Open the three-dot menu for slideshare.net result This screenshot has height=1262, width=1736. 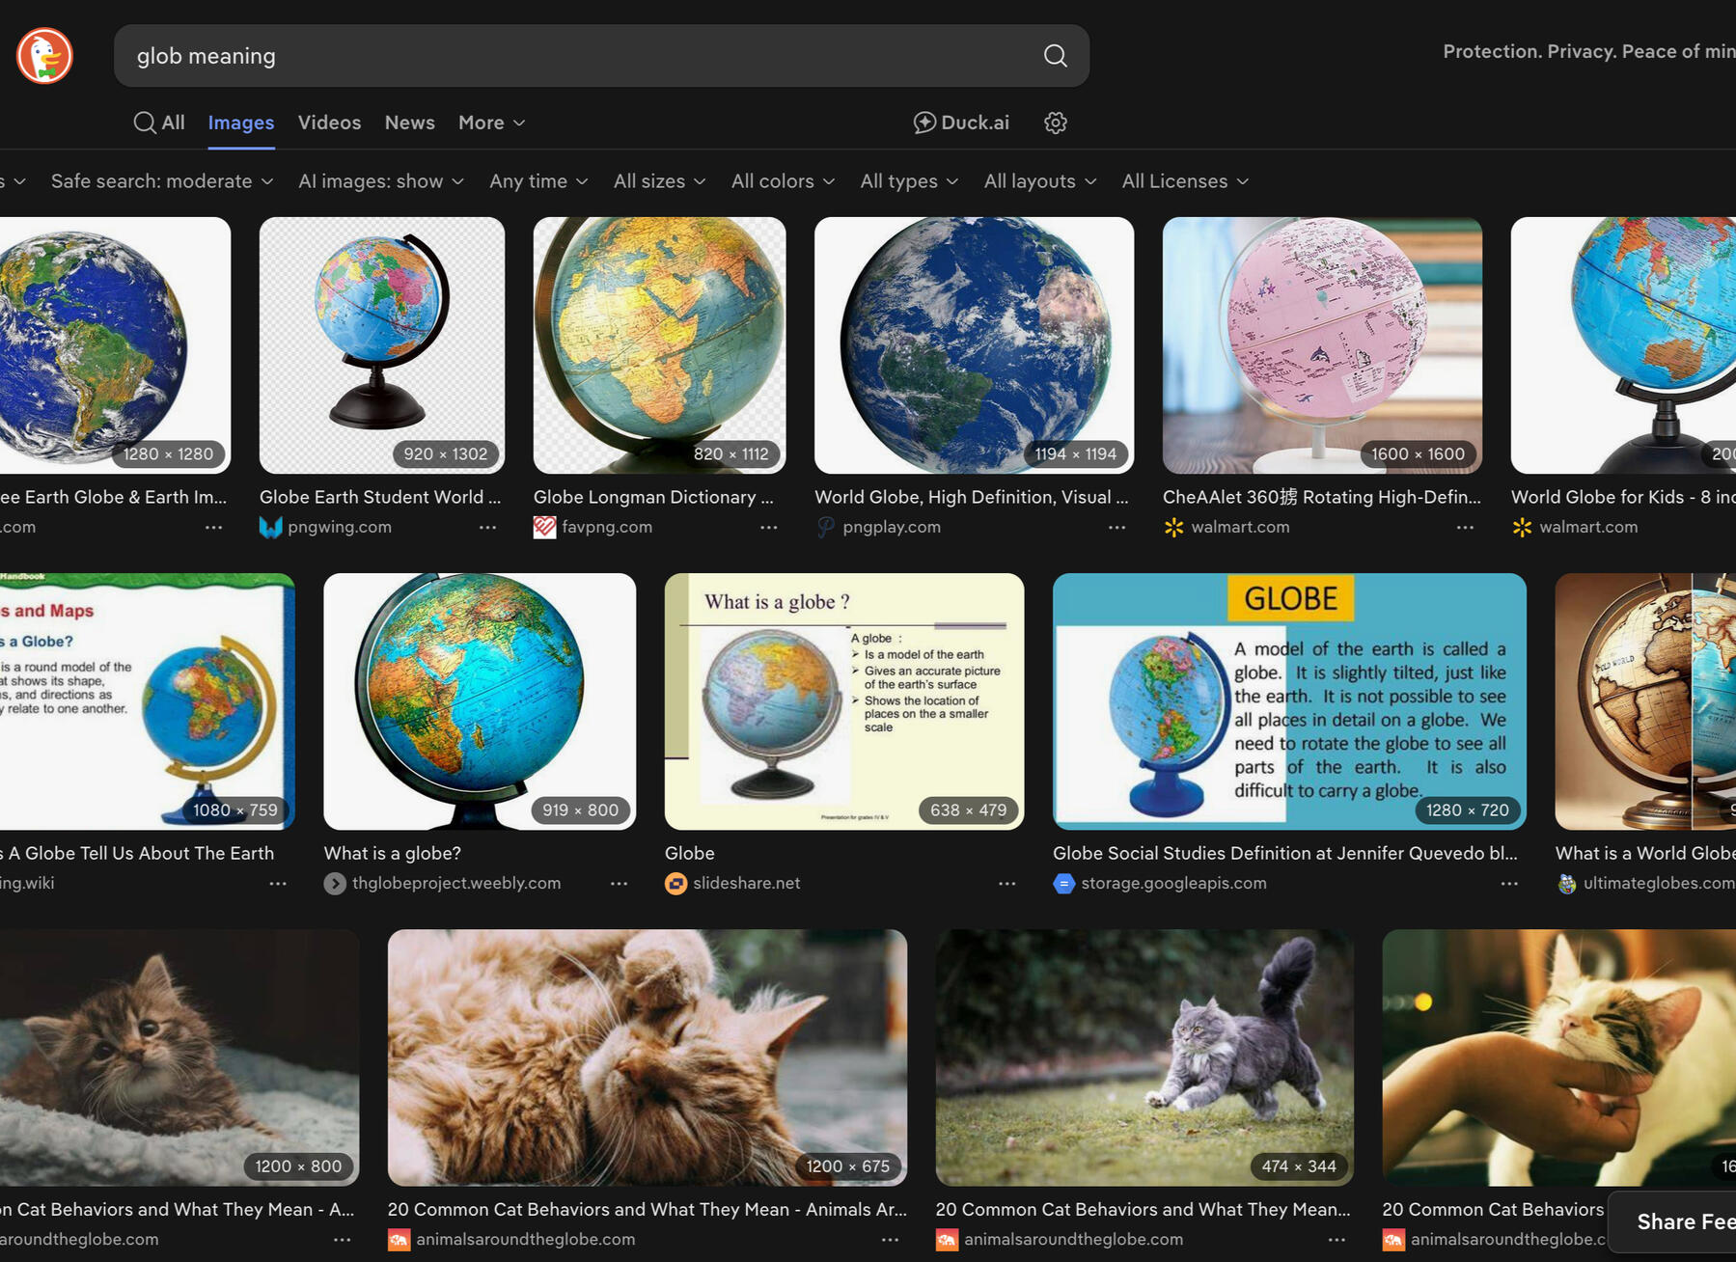pos(1006,883)
